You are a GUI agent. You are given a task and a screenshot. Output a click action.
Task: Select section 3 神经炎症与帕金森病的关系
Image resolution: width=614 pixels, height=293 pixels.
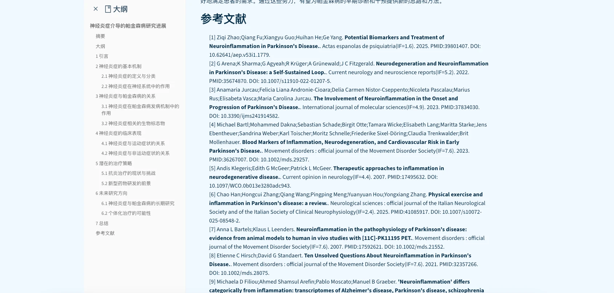tap(125, 96)
